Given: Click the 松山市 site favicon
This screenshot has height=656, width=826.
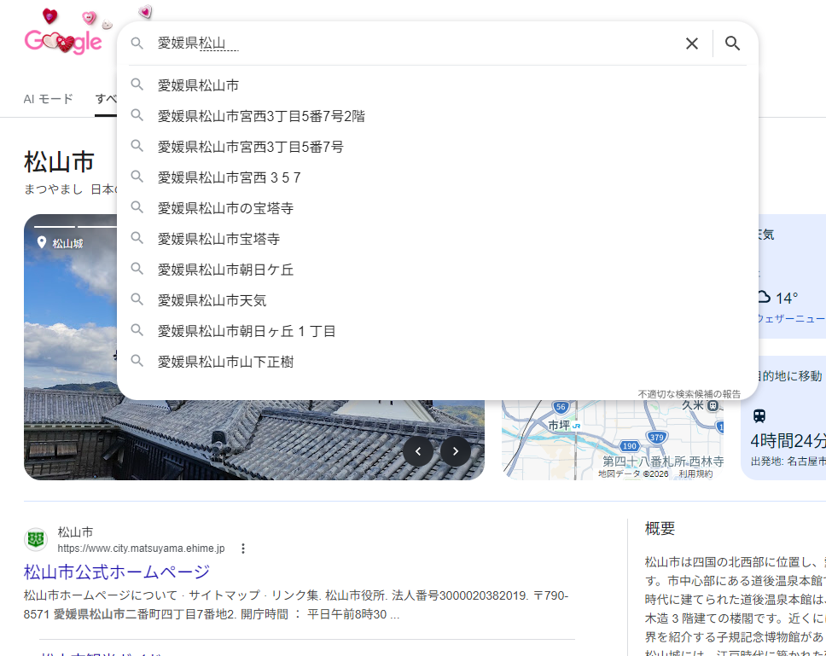Looking at the screenshot, I should pos(36,539).
